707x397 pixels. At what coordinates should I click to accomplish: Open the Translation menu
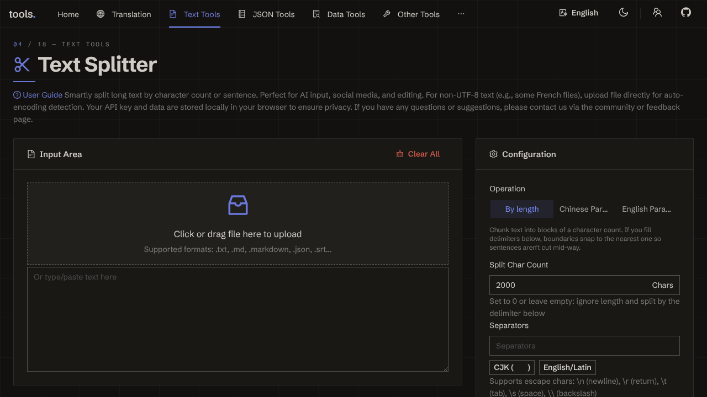124,14
